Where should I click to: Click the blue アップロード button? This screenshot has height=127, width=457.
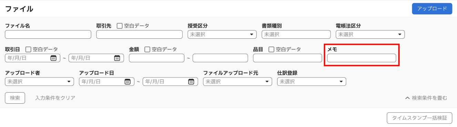click(x=432, y=9)
